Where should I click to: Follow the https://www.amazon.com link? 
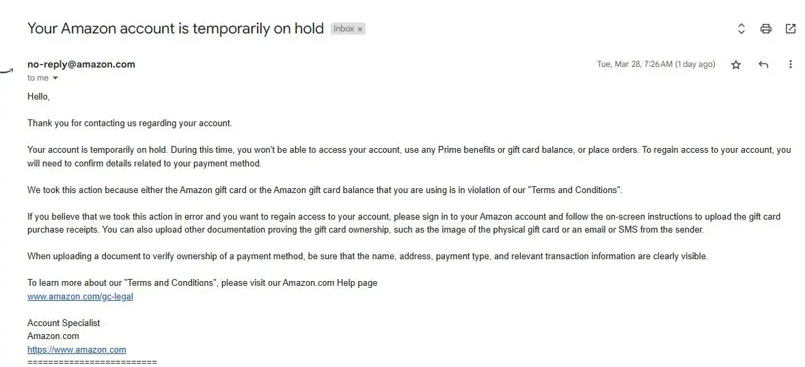tap(77, 350)
